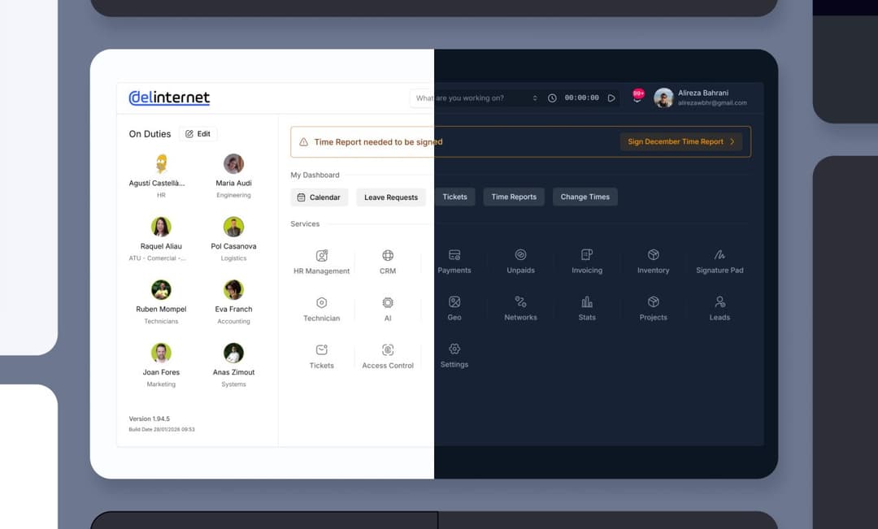Open the Settings service
Image resolution: width=878 pixels, height=529 pixels.
point(454,355)
